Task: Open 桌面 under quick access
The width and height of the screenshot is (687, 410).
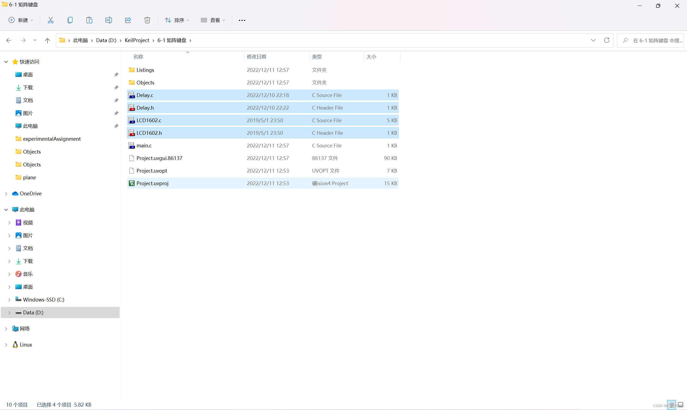Action: (28, 74)
